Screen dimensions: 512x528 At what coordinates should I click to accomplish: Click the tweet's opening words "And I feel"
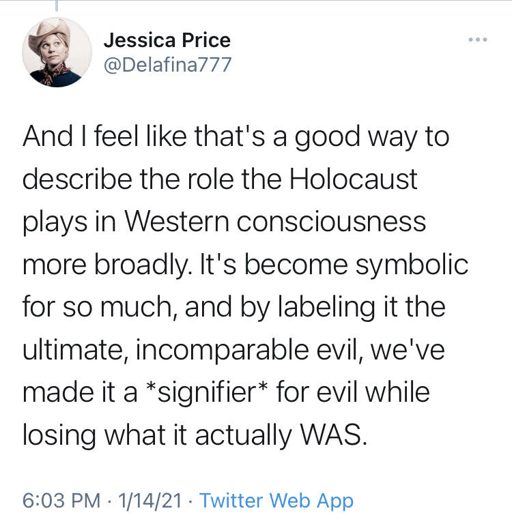[72, 137]
